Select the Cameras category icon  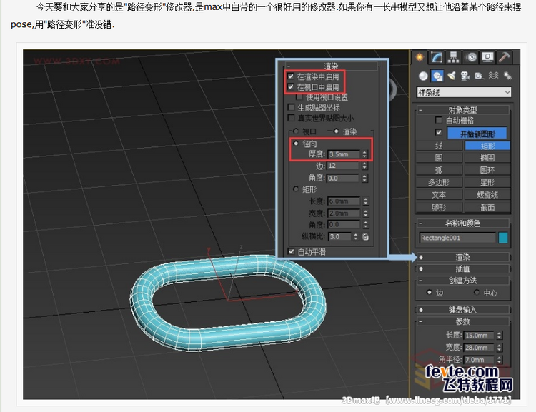click(x=465, y=76)
